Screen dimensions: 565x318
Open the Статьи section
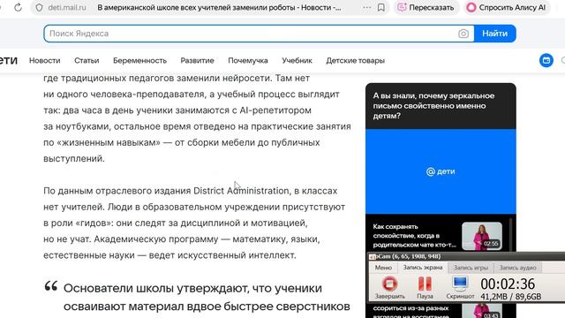tap(87, 61)
